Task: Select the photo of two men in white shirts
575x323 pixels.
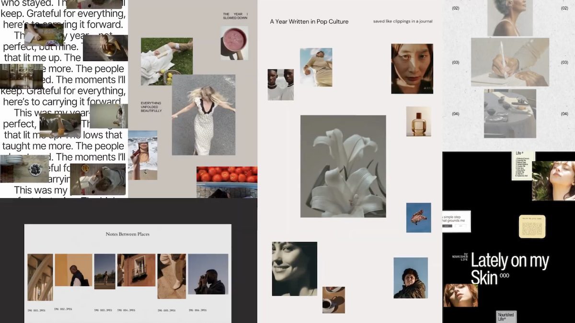Action: pyautogui.click(x=281, y=84)
